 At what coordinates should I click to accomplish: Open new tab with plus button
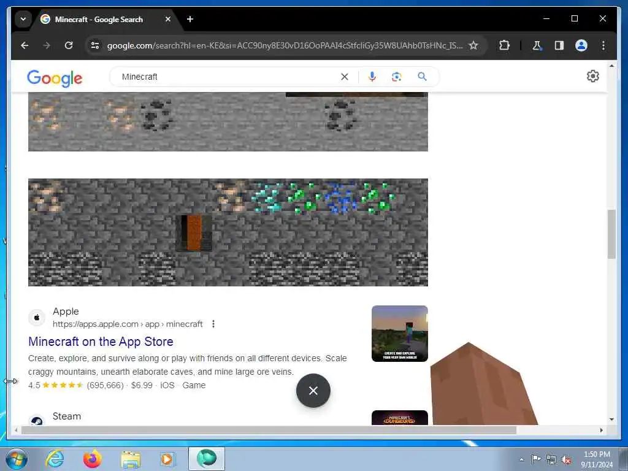[190, 19]
